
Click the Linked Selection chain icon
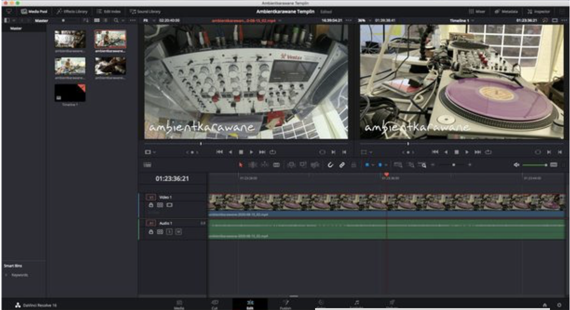(x=342, y=165)
